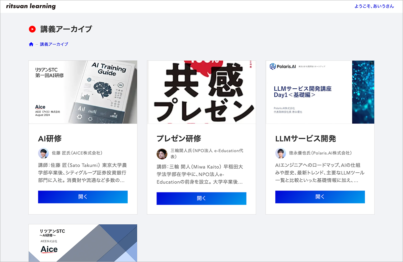This screenshot has height=262, width=403.
Task: Click the 共感プレゼン thumbnail image
Action: 201,92
